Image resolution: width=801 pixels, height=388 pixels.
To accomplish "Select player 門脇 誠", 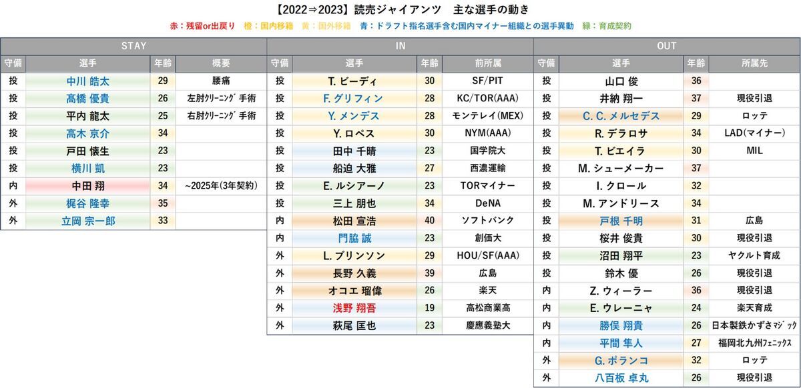I will point(354,238).
